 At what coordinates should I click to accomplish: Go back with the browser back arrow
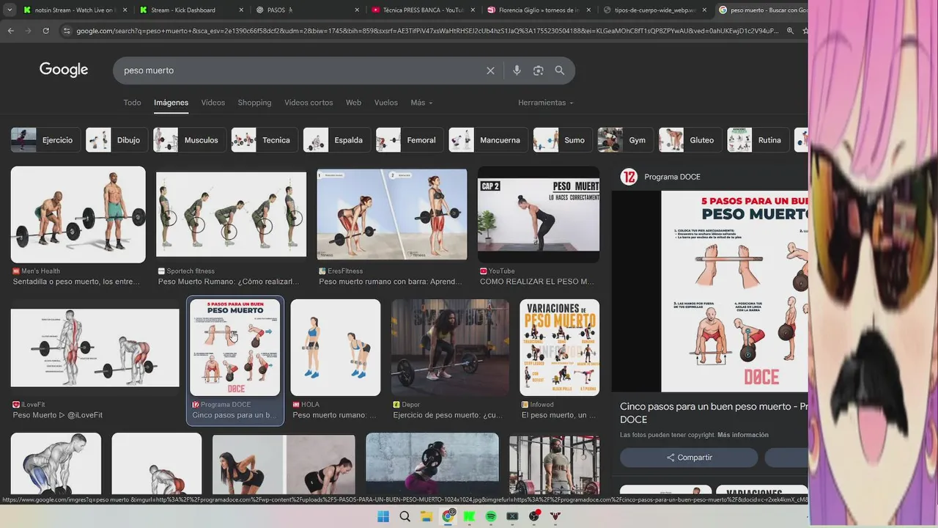tap(10, 31)
